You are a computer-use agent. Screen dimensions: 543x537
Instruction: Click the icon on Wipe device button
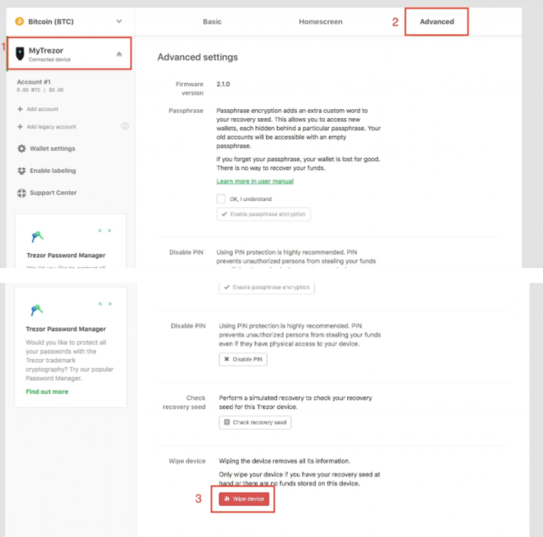227,499
